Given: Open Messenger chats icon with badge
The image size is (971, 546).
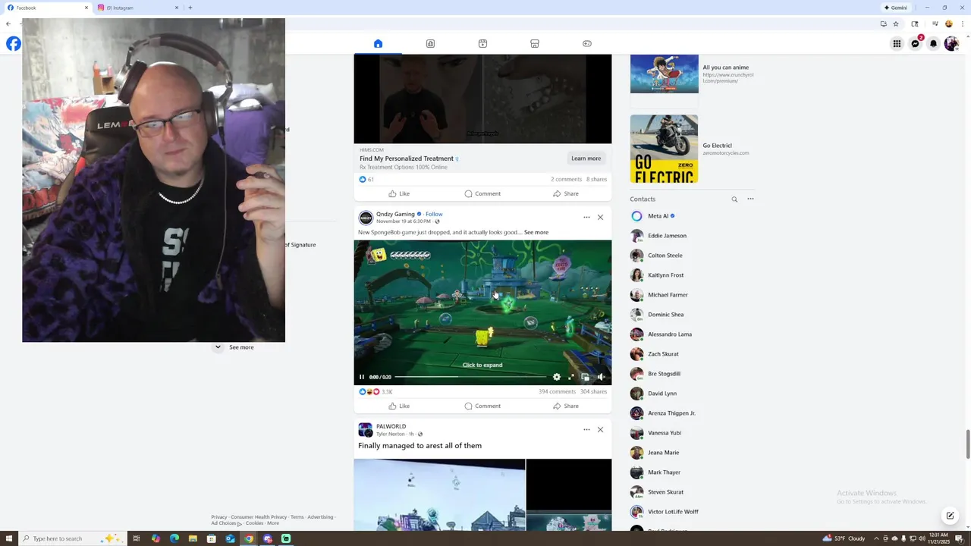Looking at the screenshot, I should click(916, 43).
